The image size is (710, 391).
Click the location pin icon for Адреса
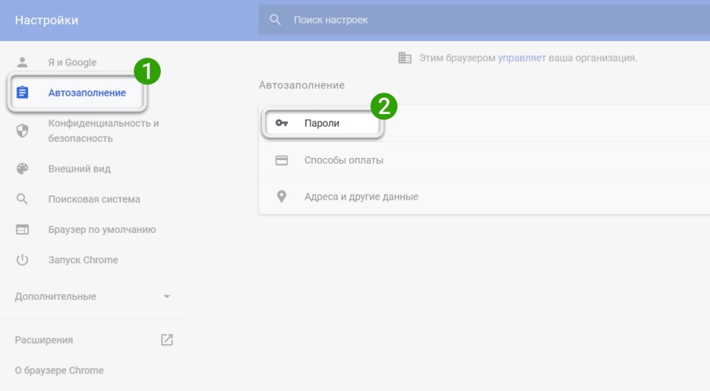[281, 196]
